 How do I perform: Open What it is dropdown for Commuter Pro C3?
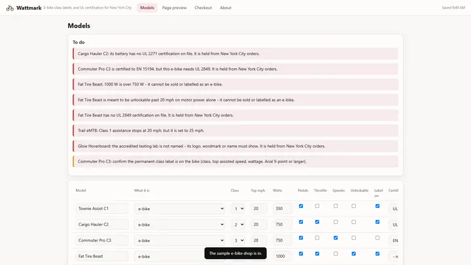click(179, 240)
